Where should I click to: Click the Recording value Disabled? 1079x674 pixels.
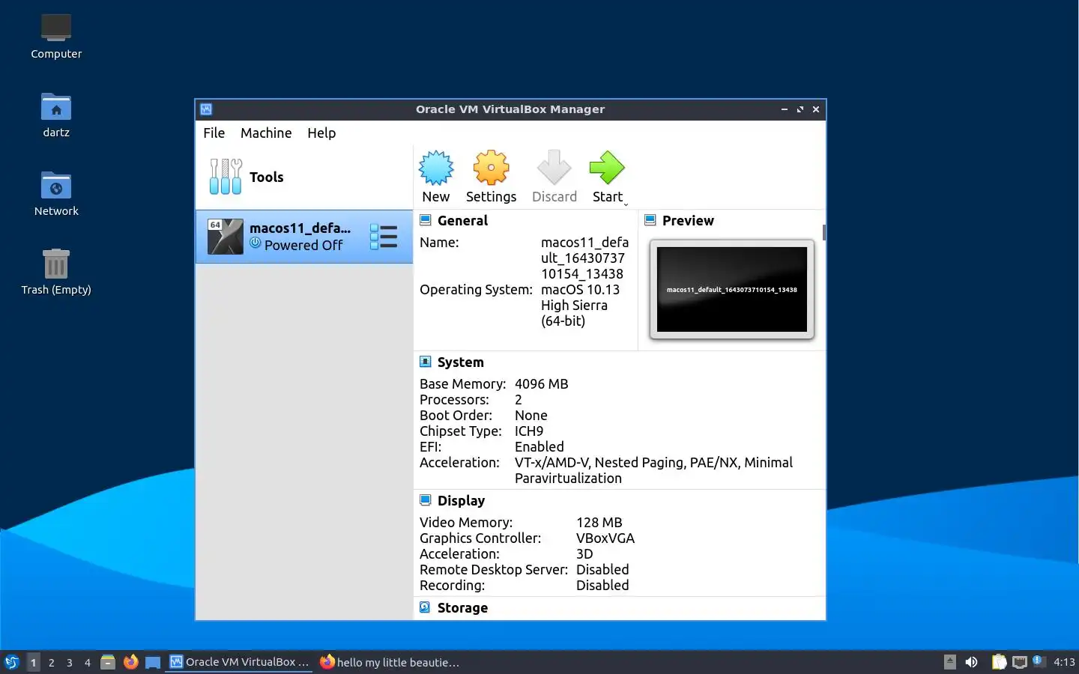(602, 586)
